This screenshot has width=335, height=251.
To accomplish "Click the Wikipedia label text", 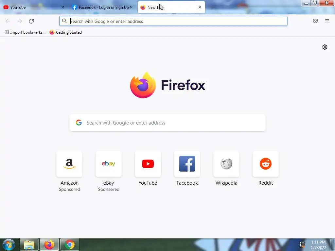I will tap(226, 183).
